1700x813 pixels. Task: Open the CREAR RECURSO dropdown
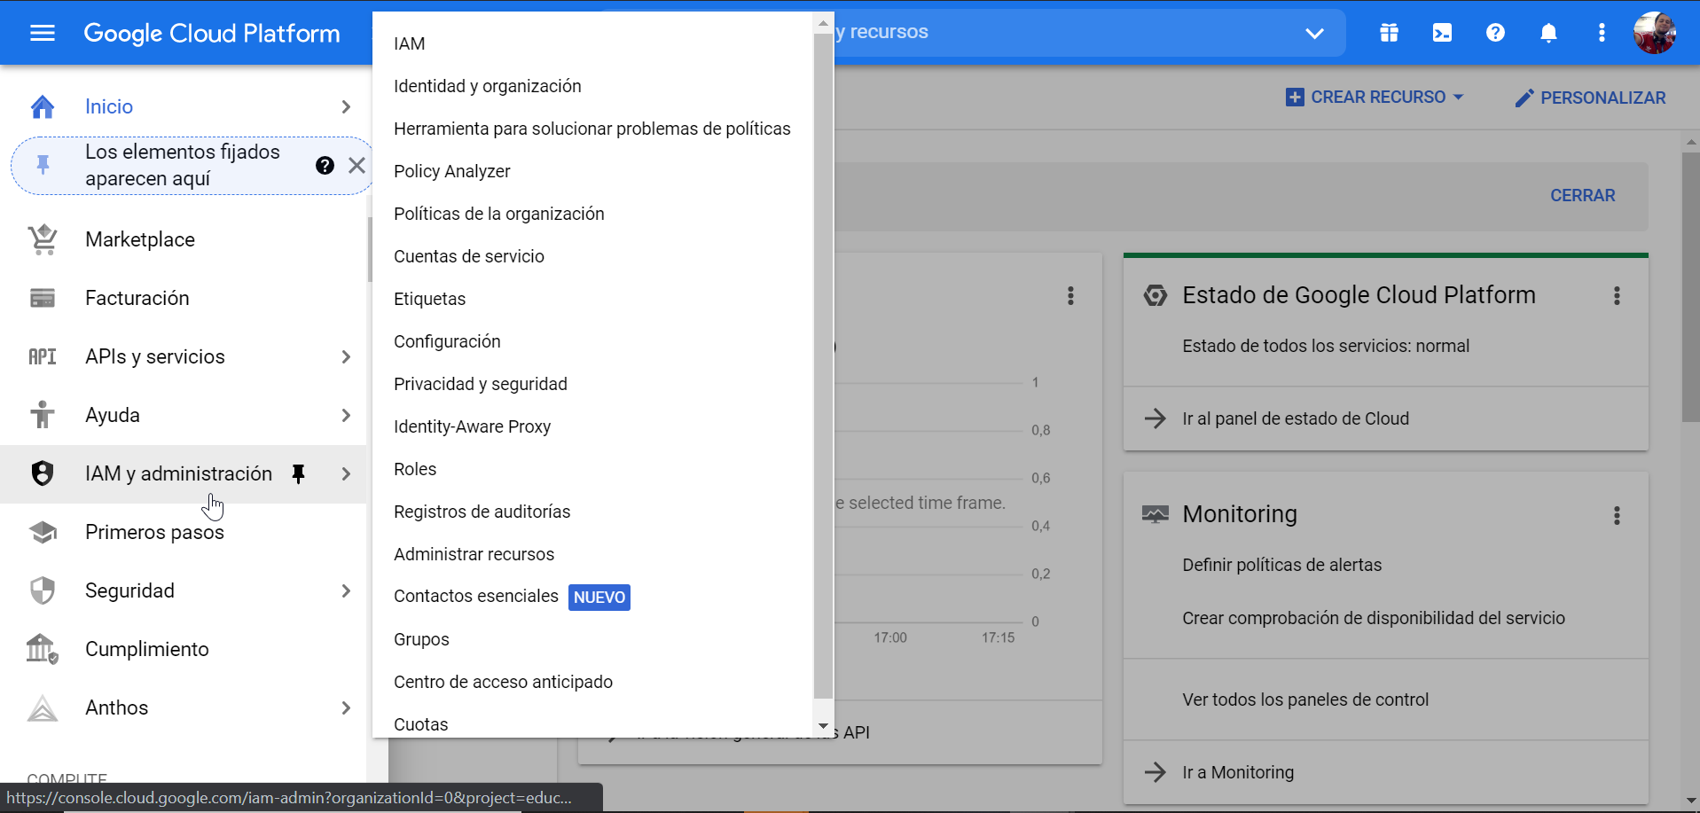(x=1374, y=98)
